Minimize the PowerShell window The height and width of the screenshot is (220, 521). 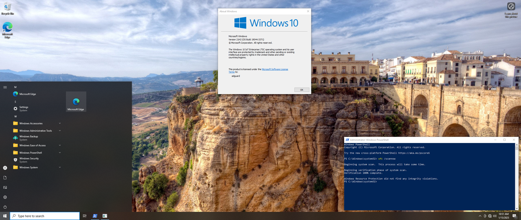(x=495, y=140)
